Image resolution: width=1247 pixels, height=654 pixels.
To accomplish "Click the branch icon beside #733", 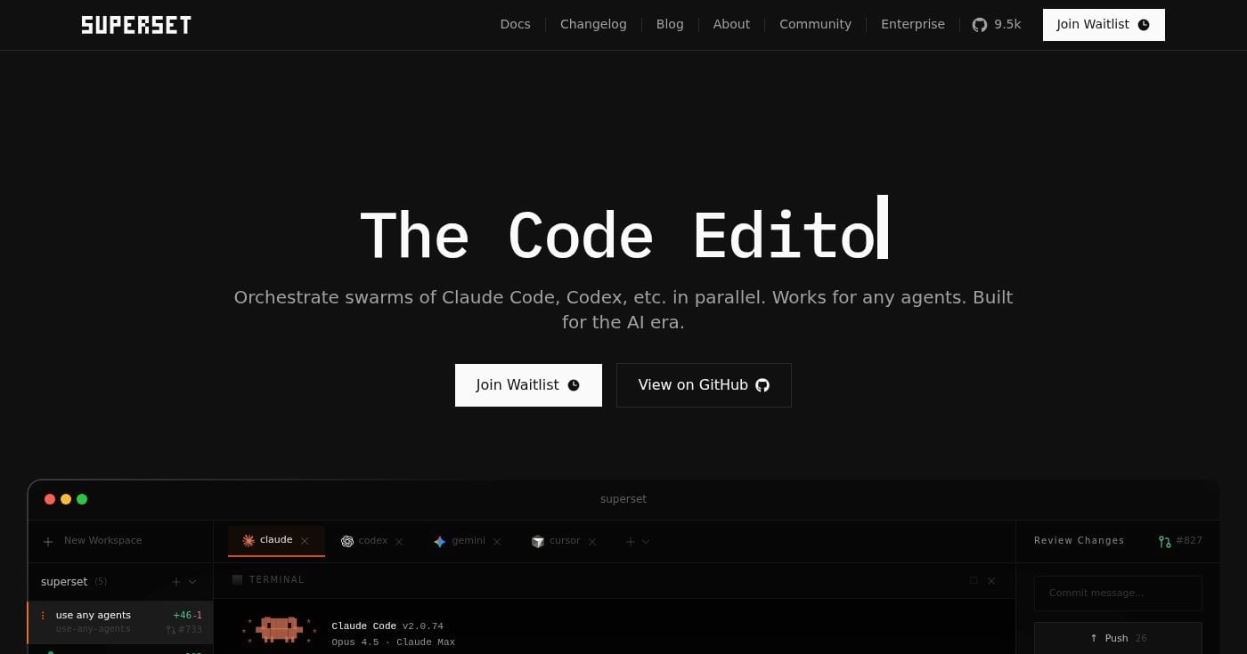I will coord(170,629).
